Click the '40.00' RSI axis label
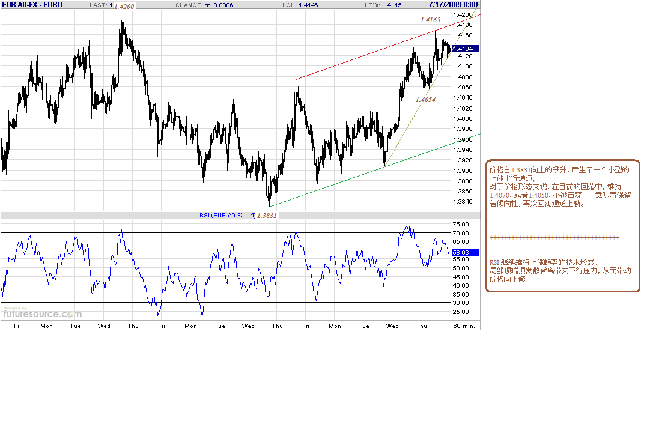This screenshot has width=659, height=421. coord(461,285)
